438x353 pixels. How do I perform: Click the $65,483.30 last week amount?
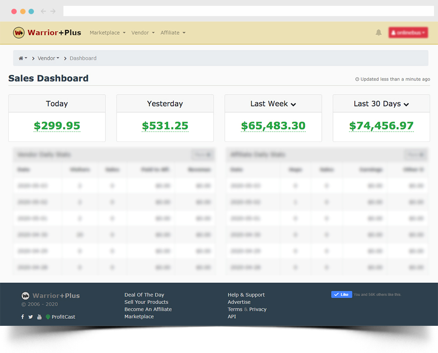[x=273, y=126]
